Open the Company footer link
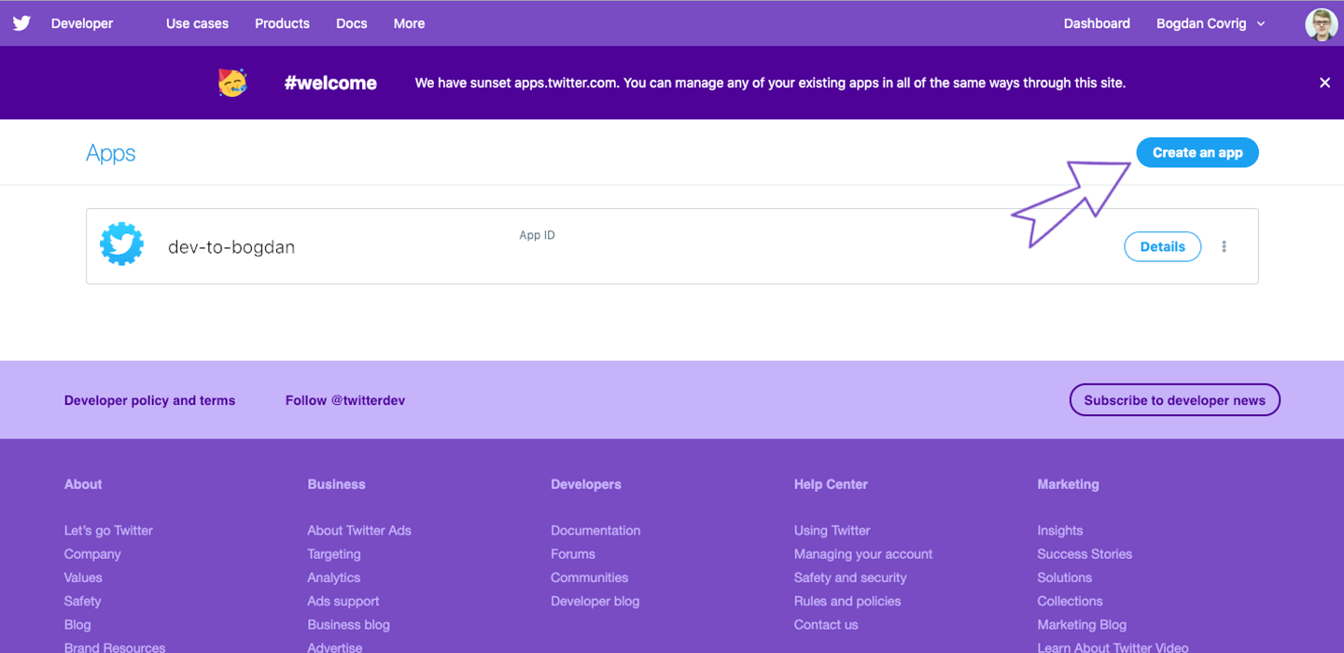1344x653 pixels. pos(92,554)
